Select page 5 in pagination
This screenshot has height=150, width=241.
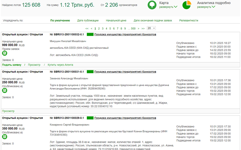(110, 28)
